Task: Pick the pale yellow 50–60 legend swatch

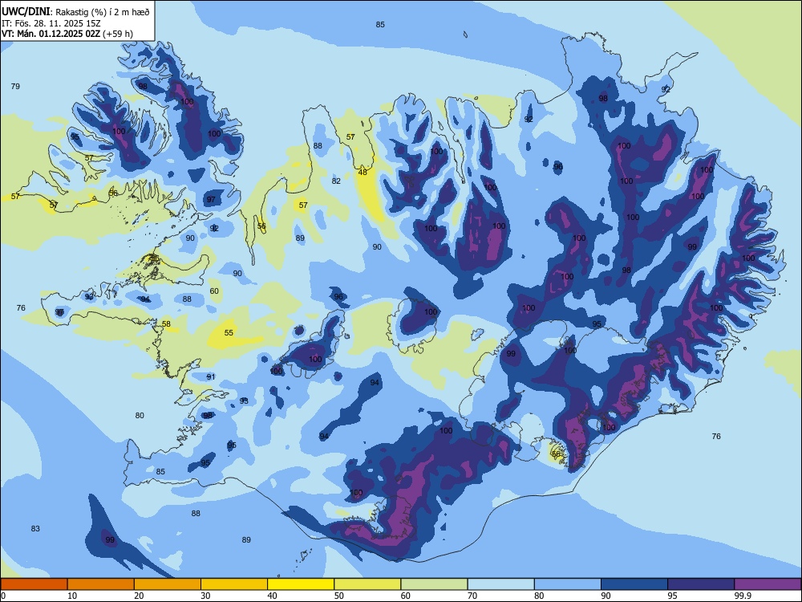Action: tap(367, 584)
